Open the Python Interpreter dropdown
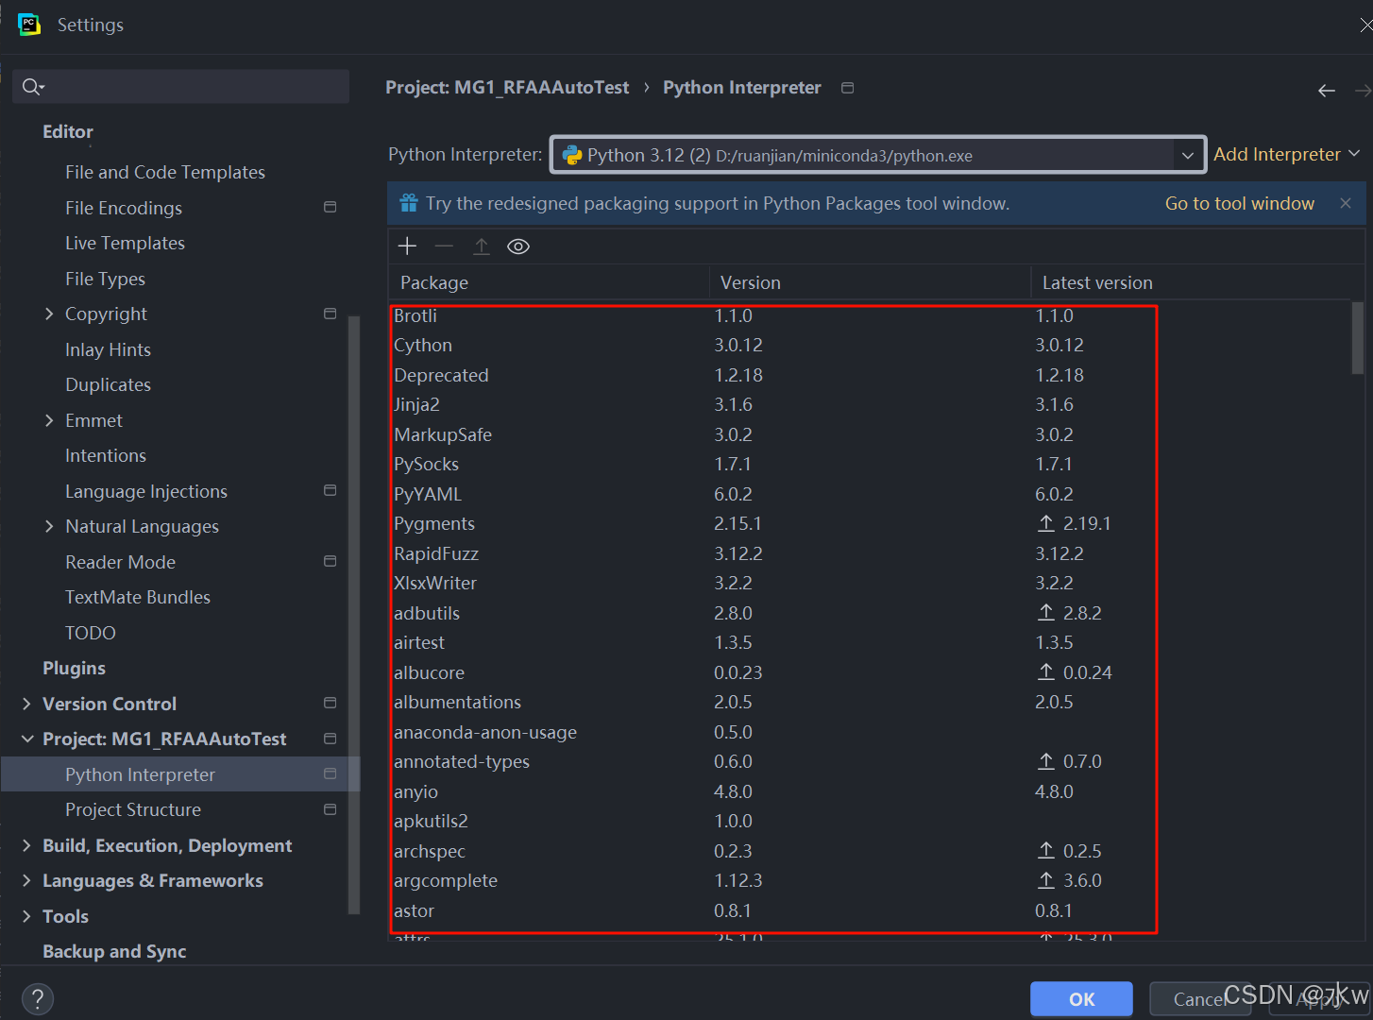Image resolution: width=1373 pixels, height=1020 pixels. point(1188,155)
